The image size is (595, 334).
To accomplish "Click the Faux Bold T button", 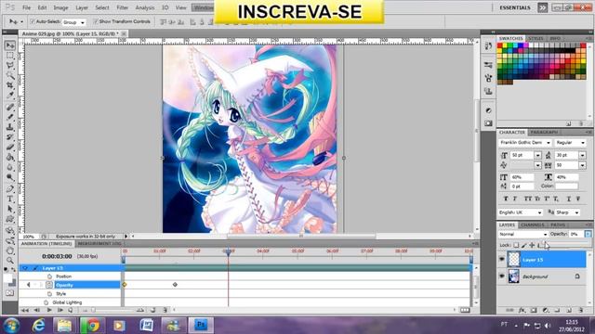I will pyautogui.click(x=506, y=199).
